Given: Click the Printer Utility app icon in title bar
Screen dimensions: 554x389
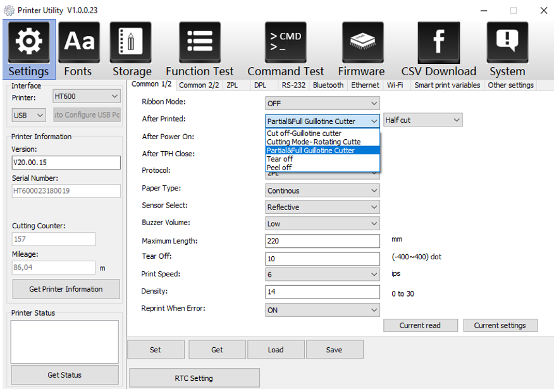Looking at the screenshot, I should pos(9,10).
